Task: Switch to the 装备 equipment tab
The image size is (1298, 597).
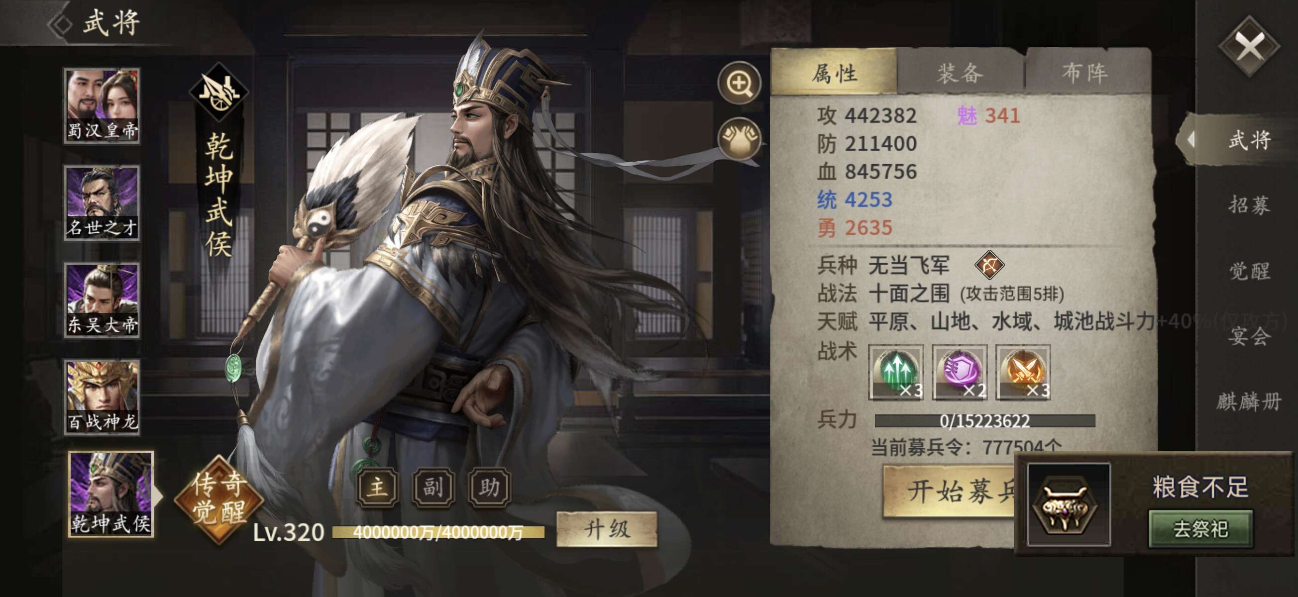Action: tap(961, 73)
